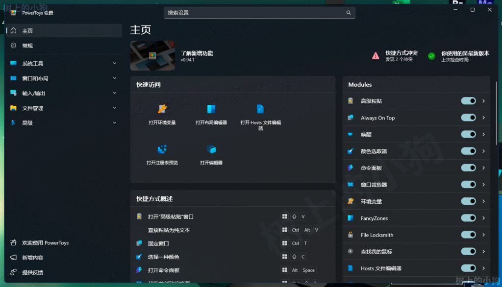Image resolution: width=502 pixels, height=287 pixels.
Task: Click the 查找我的鼠标 module icon
Action: pos(351,251)
